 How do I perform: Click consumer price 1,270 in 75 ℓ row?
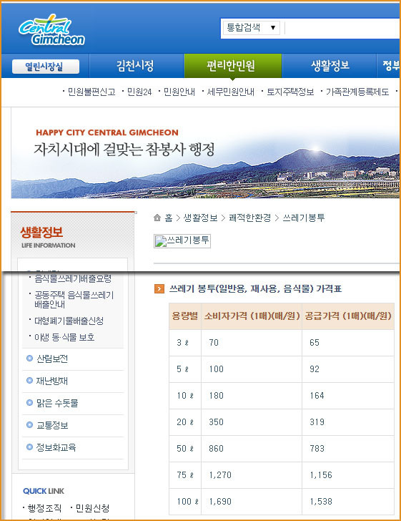click(220, 474)
